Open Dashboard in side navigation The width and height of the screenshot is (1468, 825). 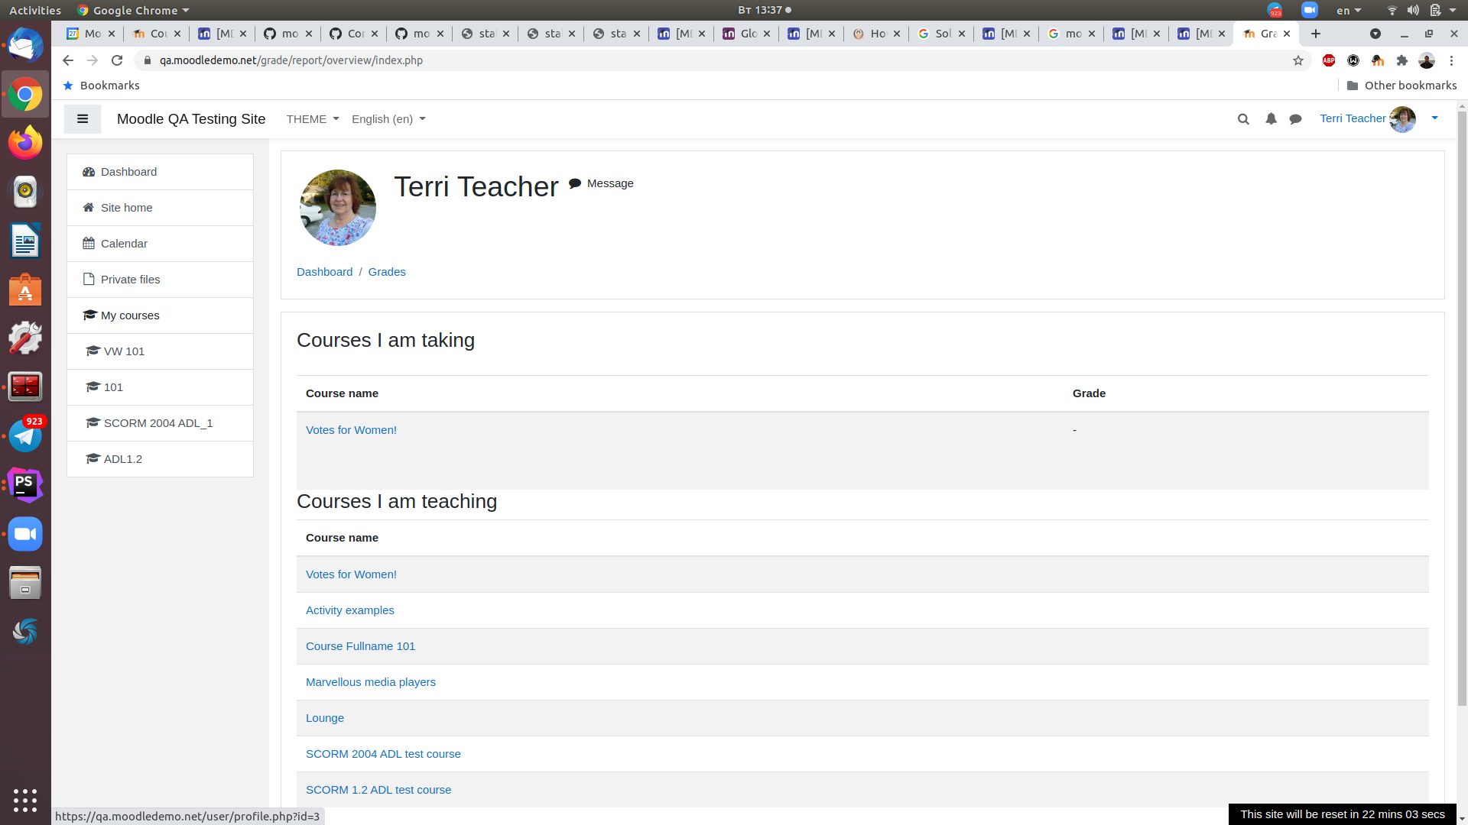pyautogui.click(x=160, y=172)
